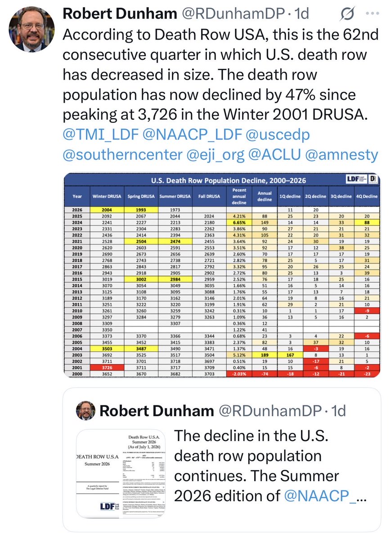Open the Death Row U.S.A. report thumbnail
The image size is (390, 540).
pyautogui.click(x=118, y=475)
